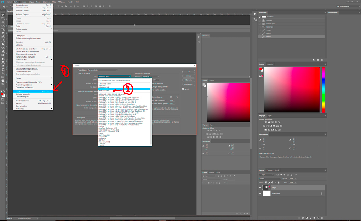Click Charger... button

tap(189, 80)
